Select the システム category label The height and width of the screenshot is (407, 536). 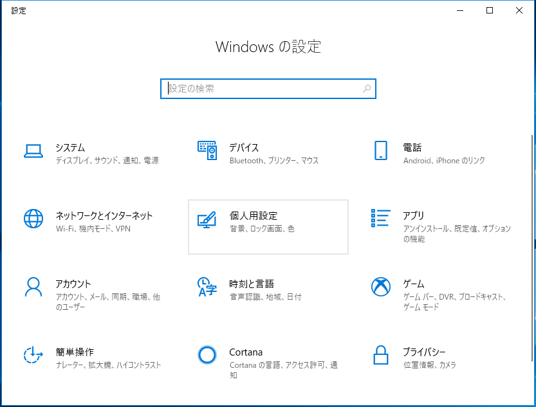(x=71, y=147)
